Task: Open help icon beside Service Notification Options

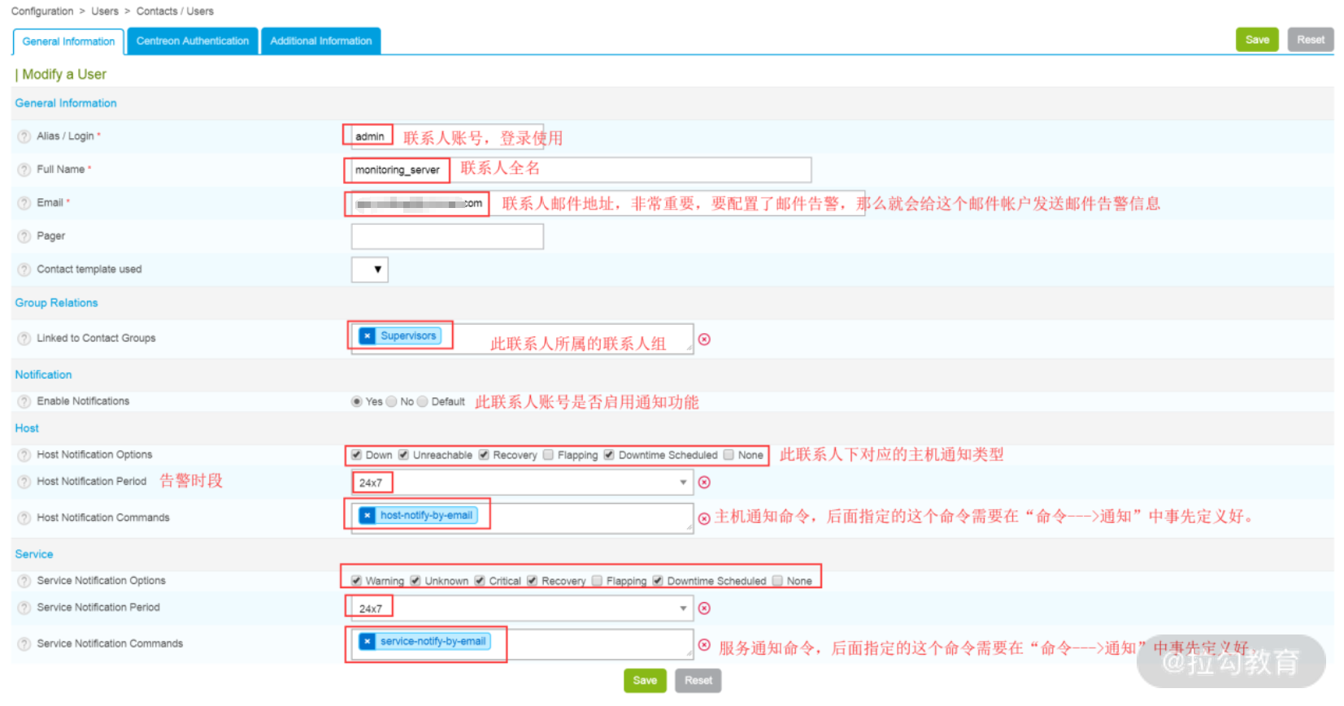Action: pos(24,581)
